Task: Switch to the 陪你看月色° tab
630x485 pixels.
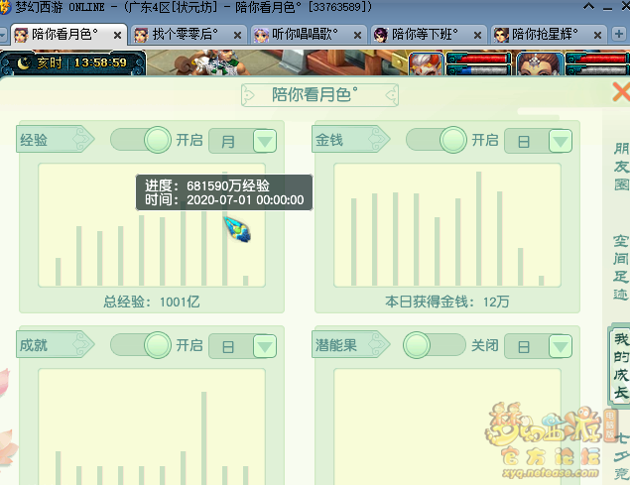Action: click(x=68, y=35)
